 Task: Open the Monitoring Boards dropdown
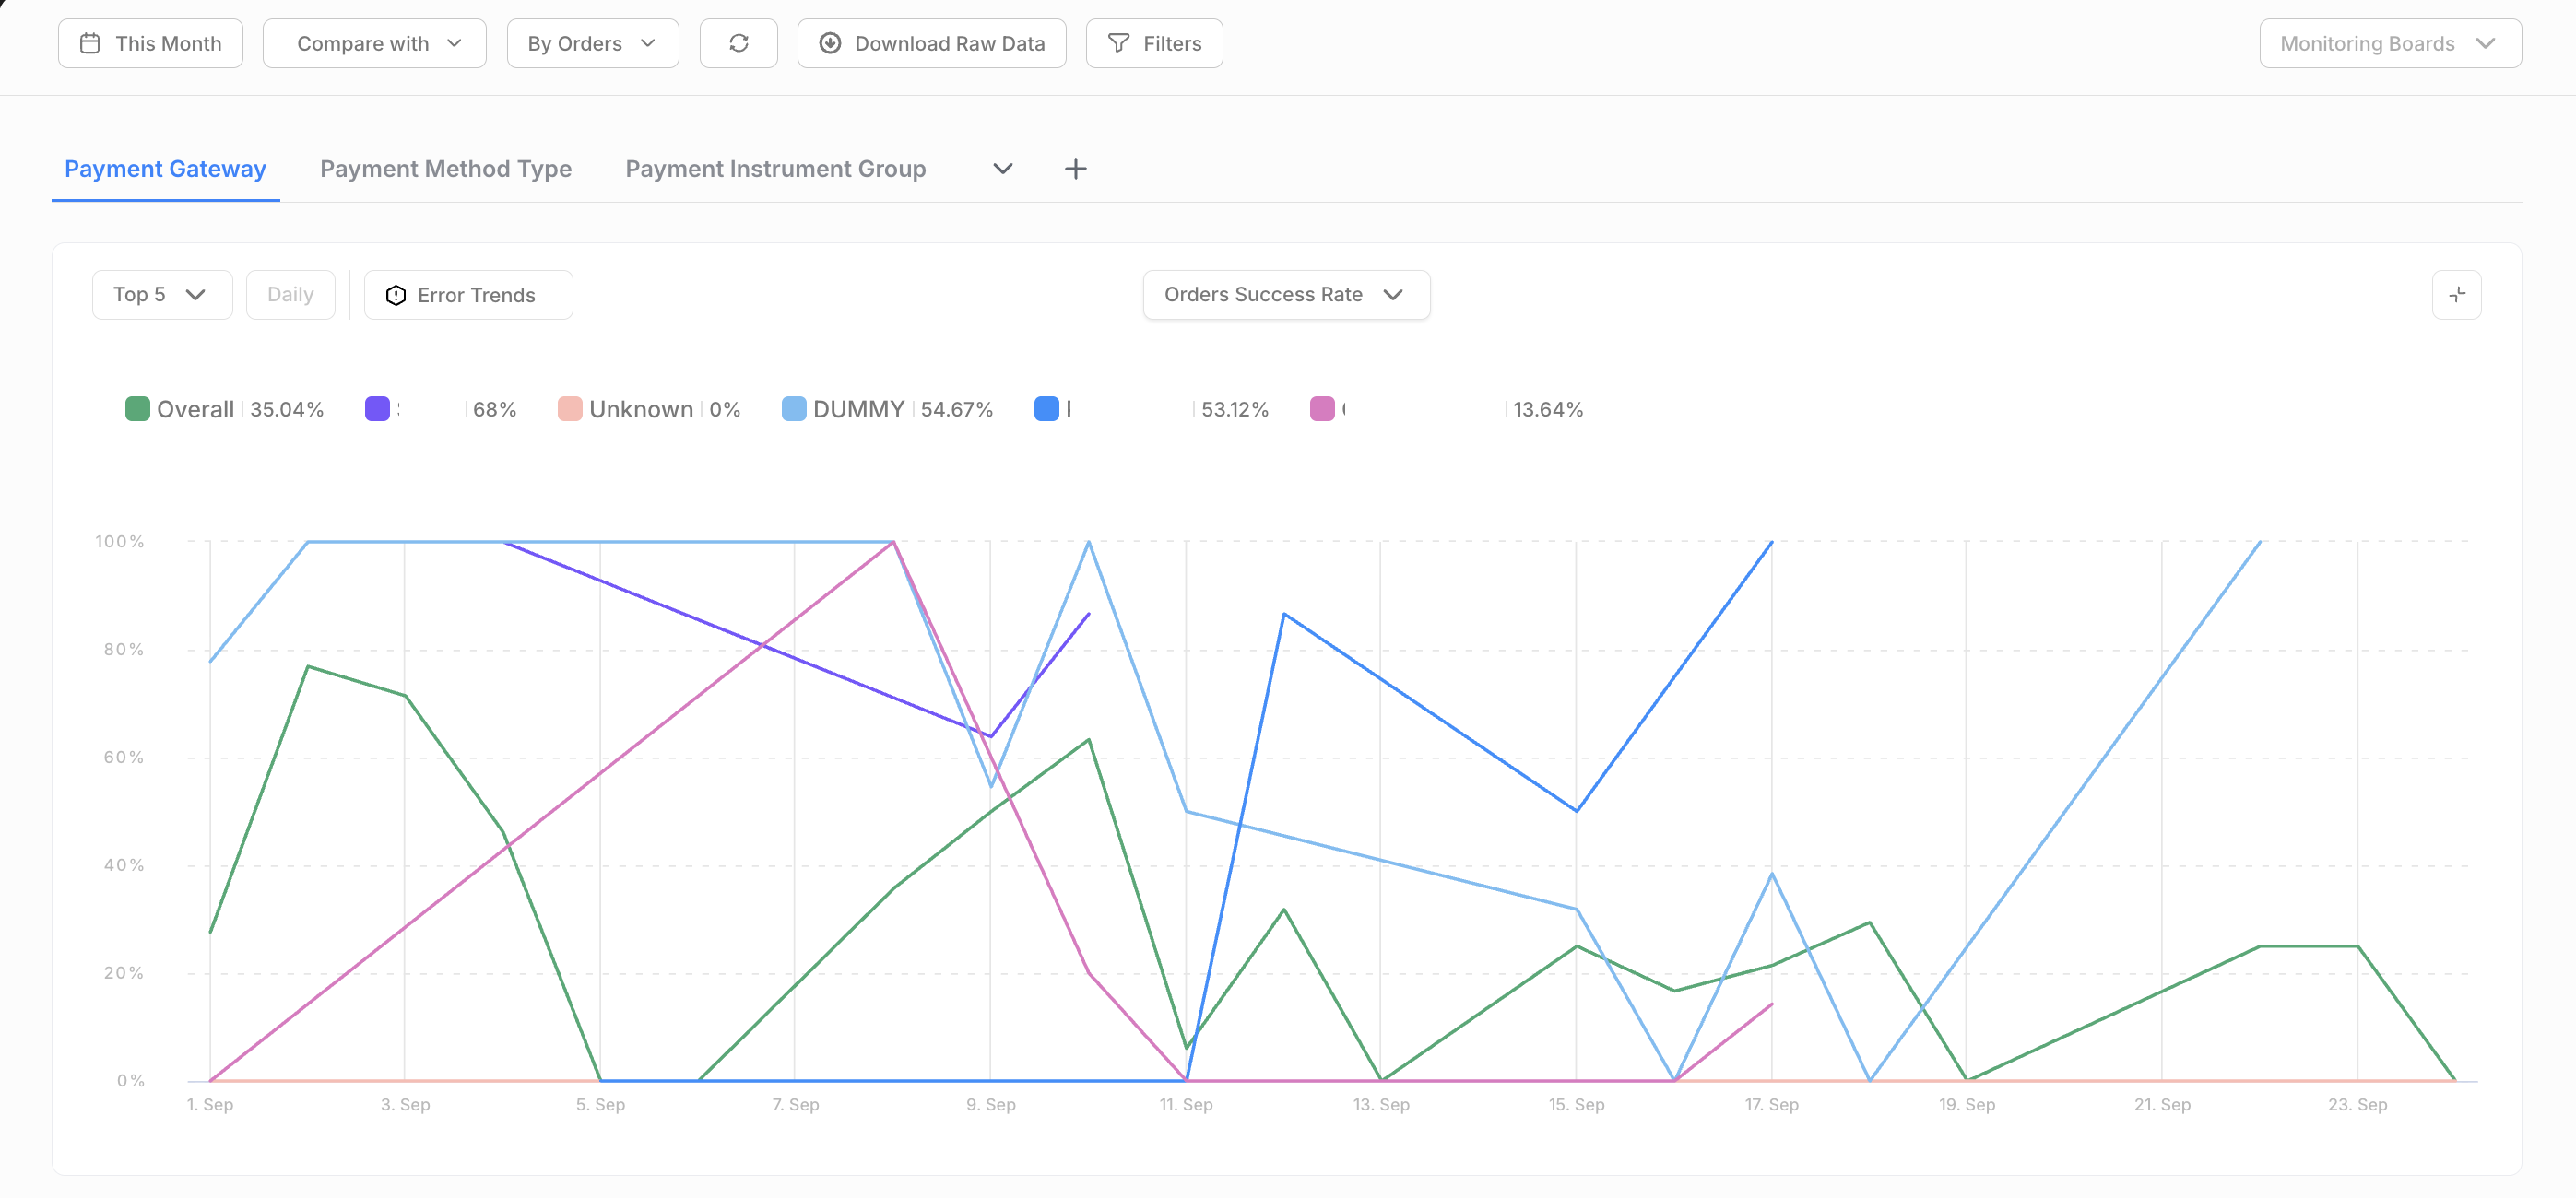(x=2389, y=43)
